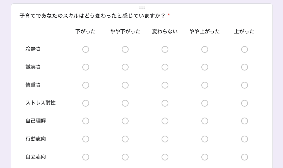Select やや上がった for 行動志向

point(205,139)
